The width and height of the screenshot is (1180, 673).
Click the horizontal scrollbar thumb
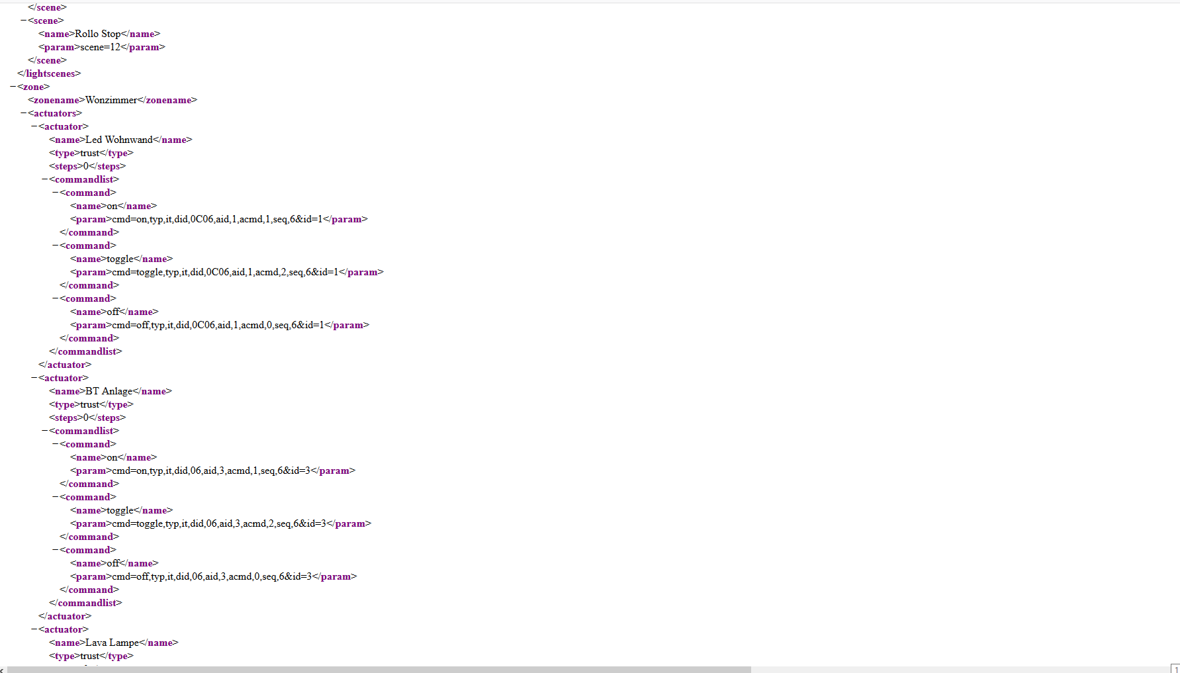tap(379, 669)
